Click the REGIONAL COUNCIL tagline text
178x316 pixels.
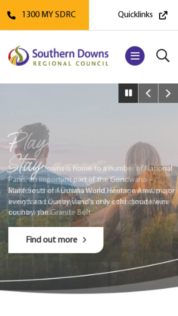point(71,63)
